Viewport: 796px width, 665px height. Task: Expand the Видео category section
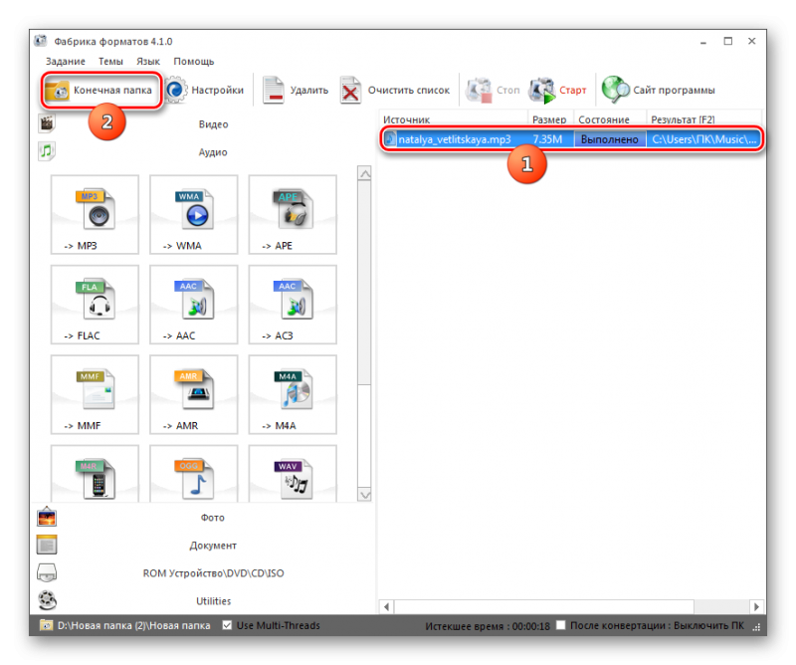coord(212,124)
